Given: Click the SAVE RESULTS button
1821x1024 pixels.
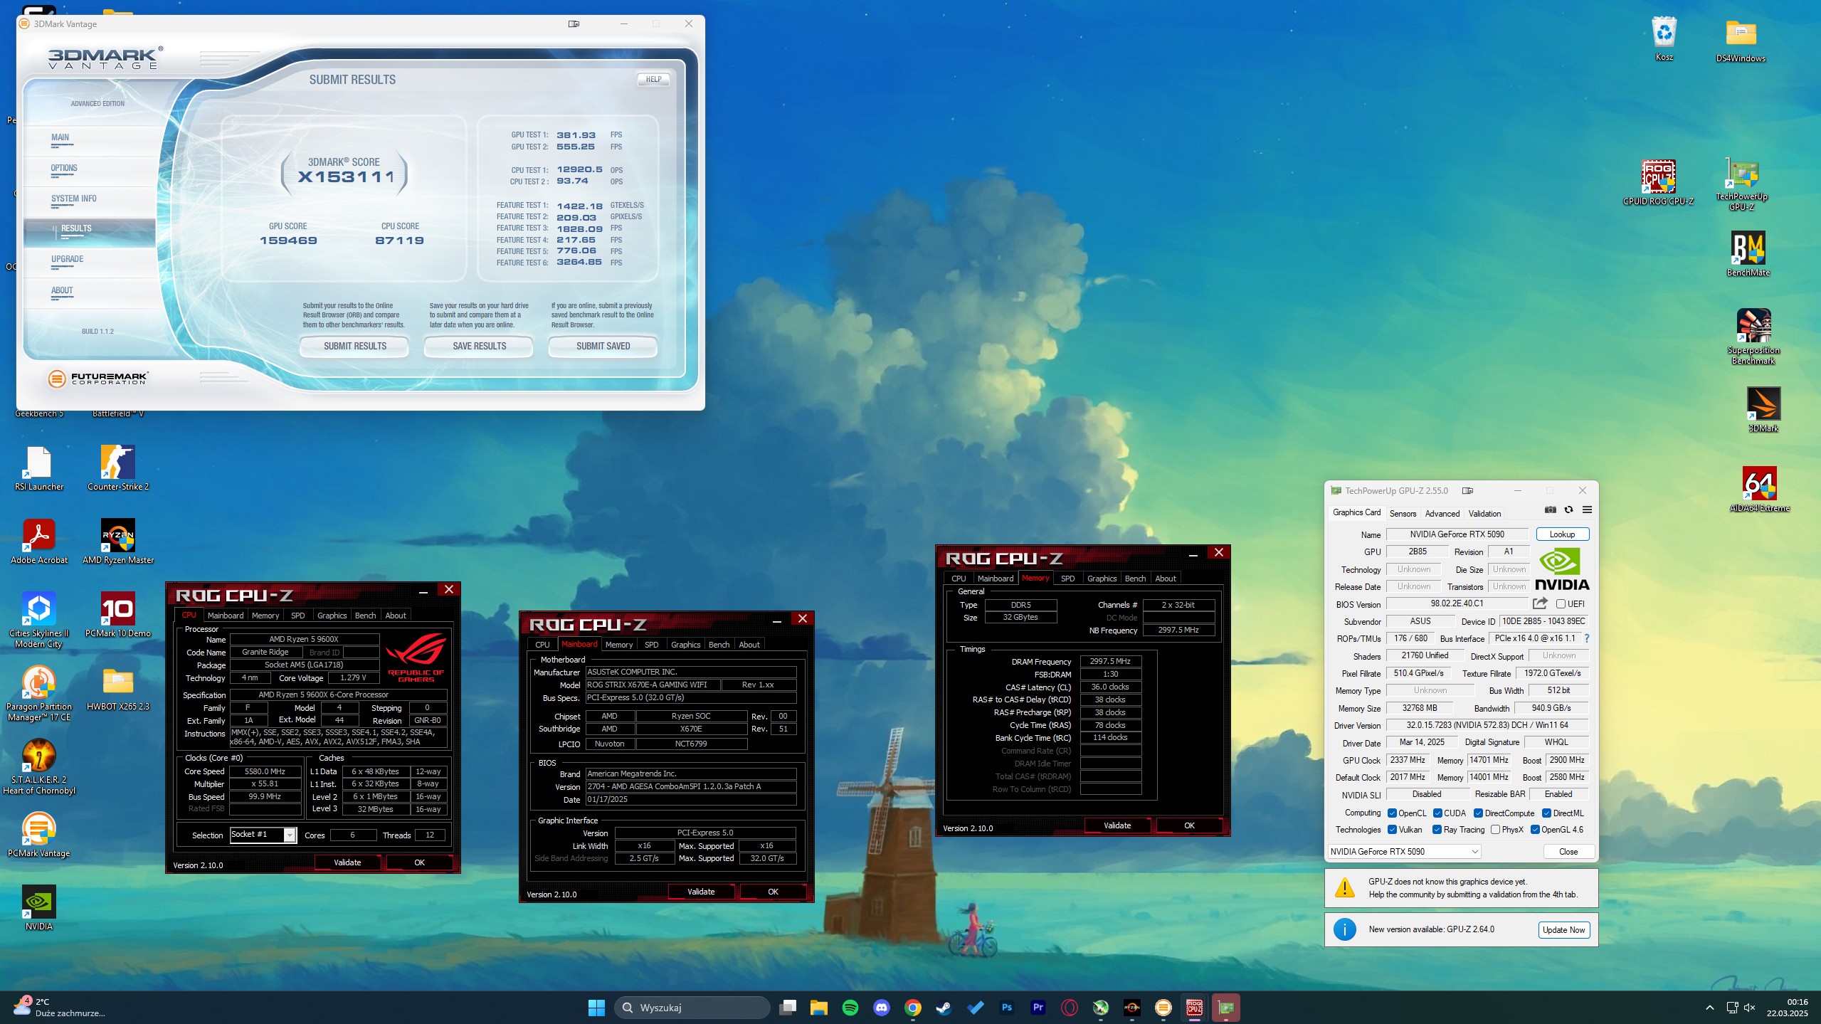Looking at the screenshot, I should (x=479, y=346).
